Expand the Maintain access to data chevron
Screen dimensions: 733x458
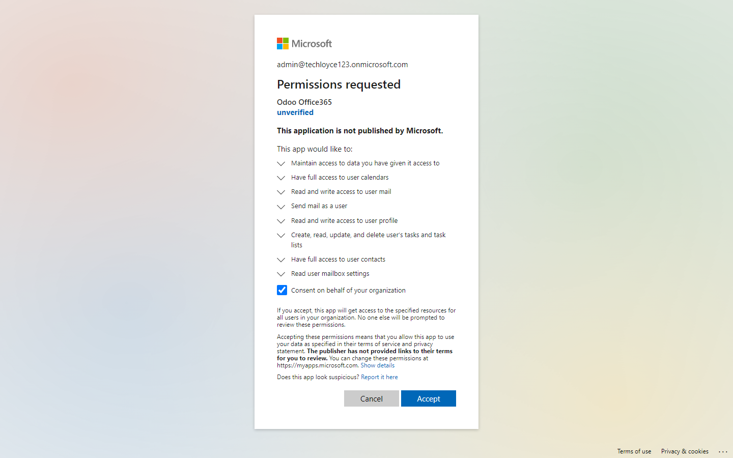(281, 164)
